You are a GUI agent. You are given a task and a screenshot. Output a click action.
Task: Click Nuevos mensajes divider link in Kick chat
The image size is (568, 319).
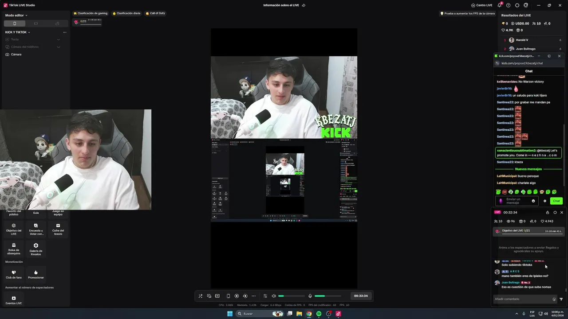(x=529, y=169)
